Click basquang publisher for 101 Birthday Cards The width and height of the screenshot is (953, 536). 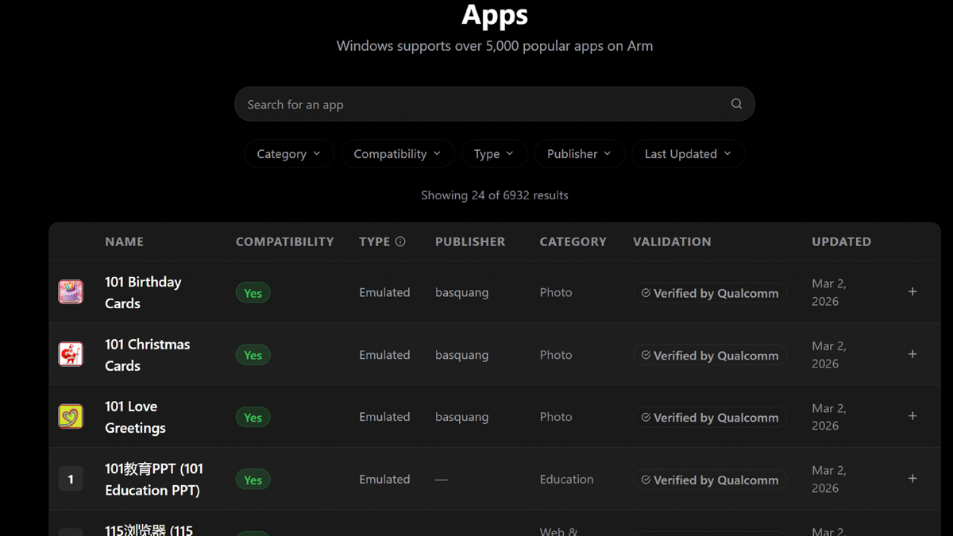tap(461, 292)
